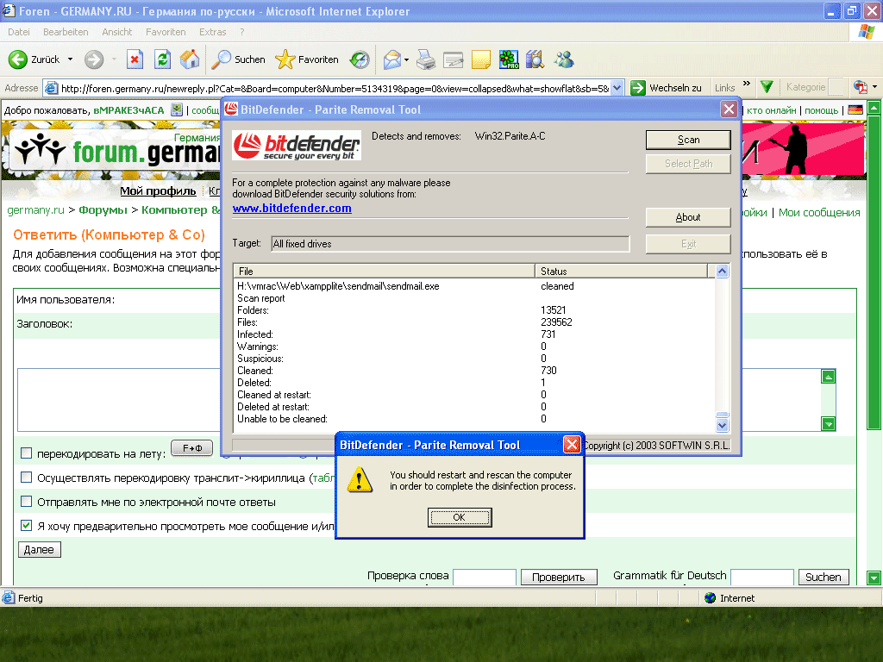Click the warning triangle icon in message box
883x662 pixels.
[360, 480]
